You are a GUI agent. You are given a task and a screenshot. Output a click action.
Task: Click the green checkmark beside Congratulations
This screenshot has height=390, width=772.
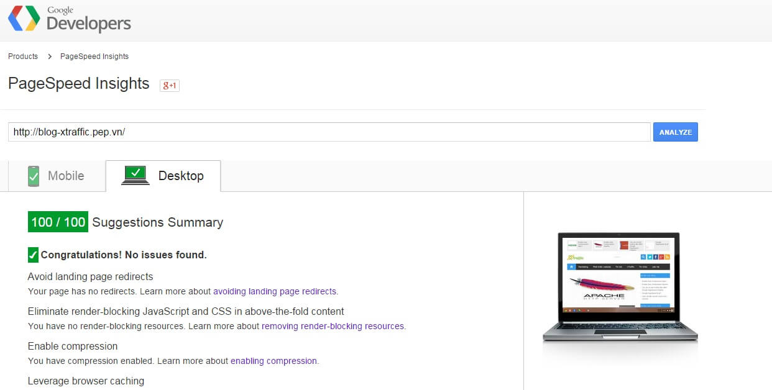point(34,255)
